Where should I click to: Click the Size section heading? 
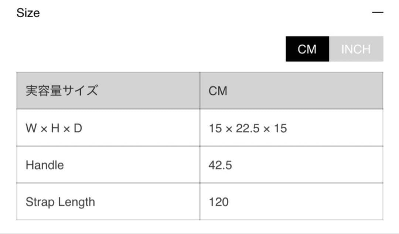pos(28,13)
